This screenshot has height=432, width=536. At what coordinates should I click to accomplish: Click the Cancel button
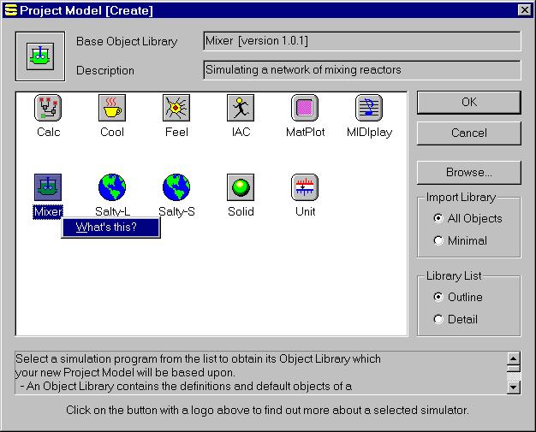click(x=468, y=133)
